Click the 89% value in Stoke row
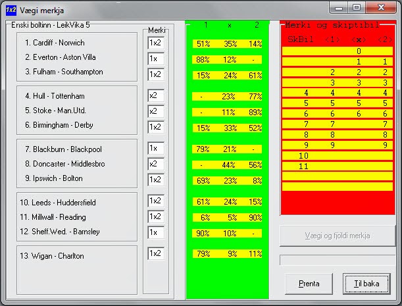The image size is (402, 306). tap(255, 113)
